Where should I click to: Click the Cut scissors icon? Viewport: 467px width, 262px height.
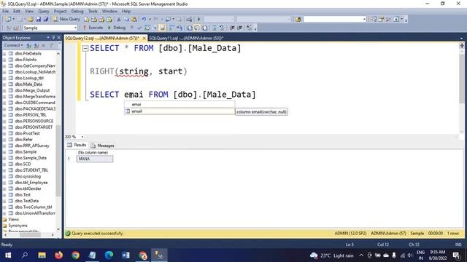119,20
